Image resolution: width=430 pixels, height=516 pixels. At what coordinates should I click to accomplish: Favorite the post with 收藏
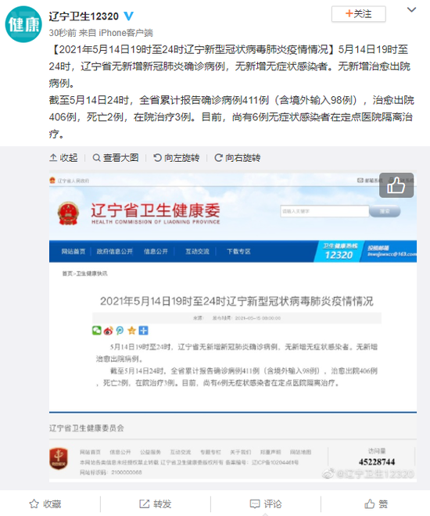point(45,503)
